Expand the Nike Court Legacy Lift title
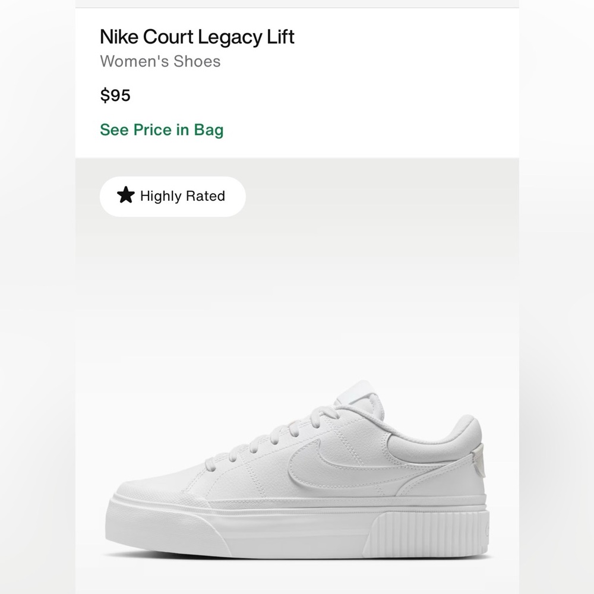Image resolution: width=594 pixels, height=594 pixels. pyautogui.click(x=197, y=37)
